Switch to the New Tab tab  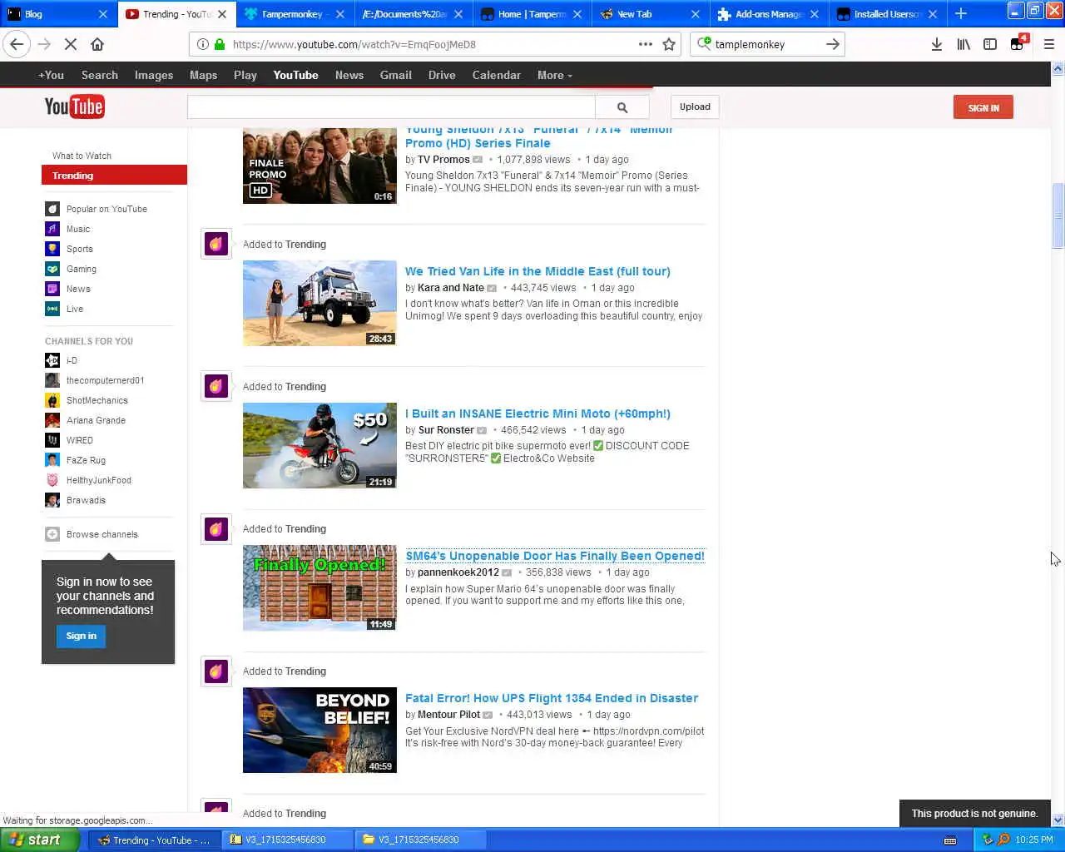[649, 13]
